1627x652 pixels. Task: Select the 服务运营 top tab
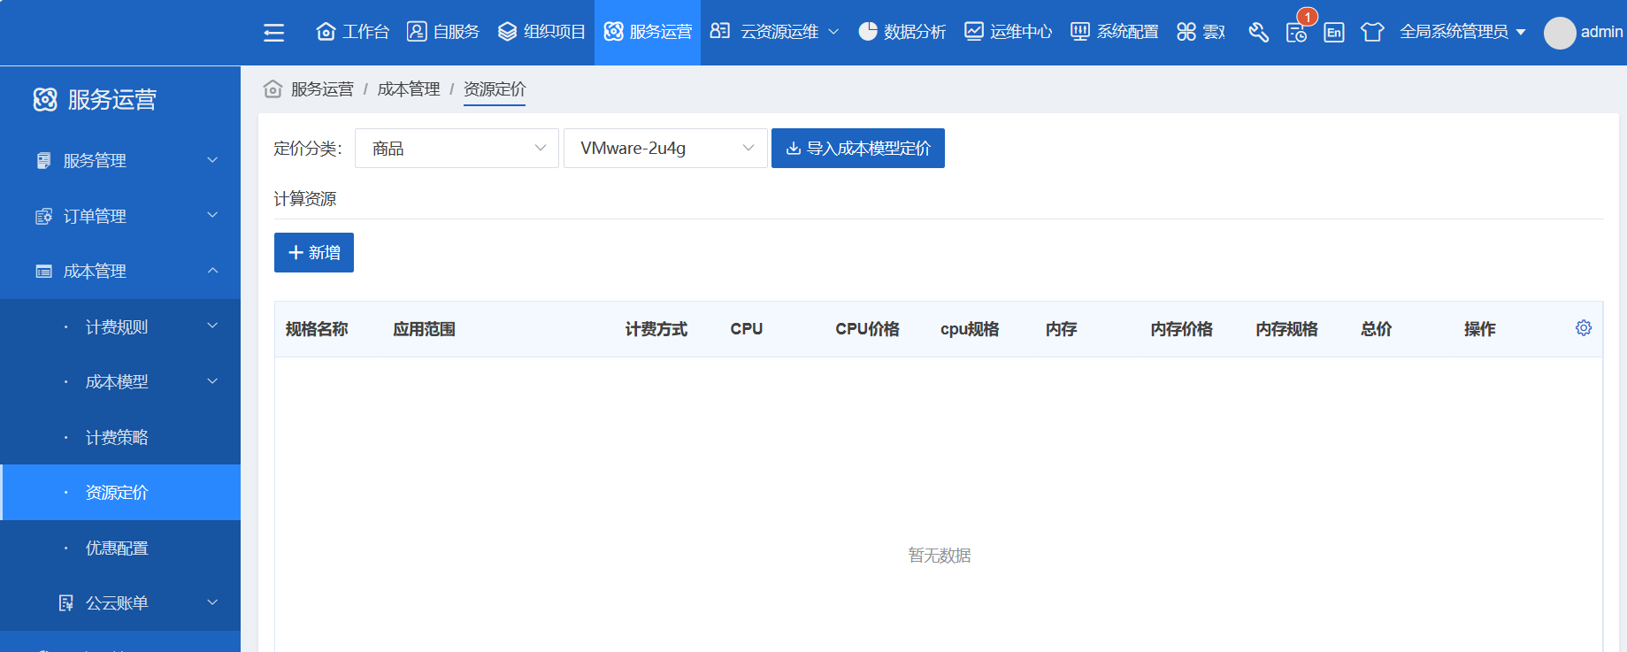tap(648, 32)
